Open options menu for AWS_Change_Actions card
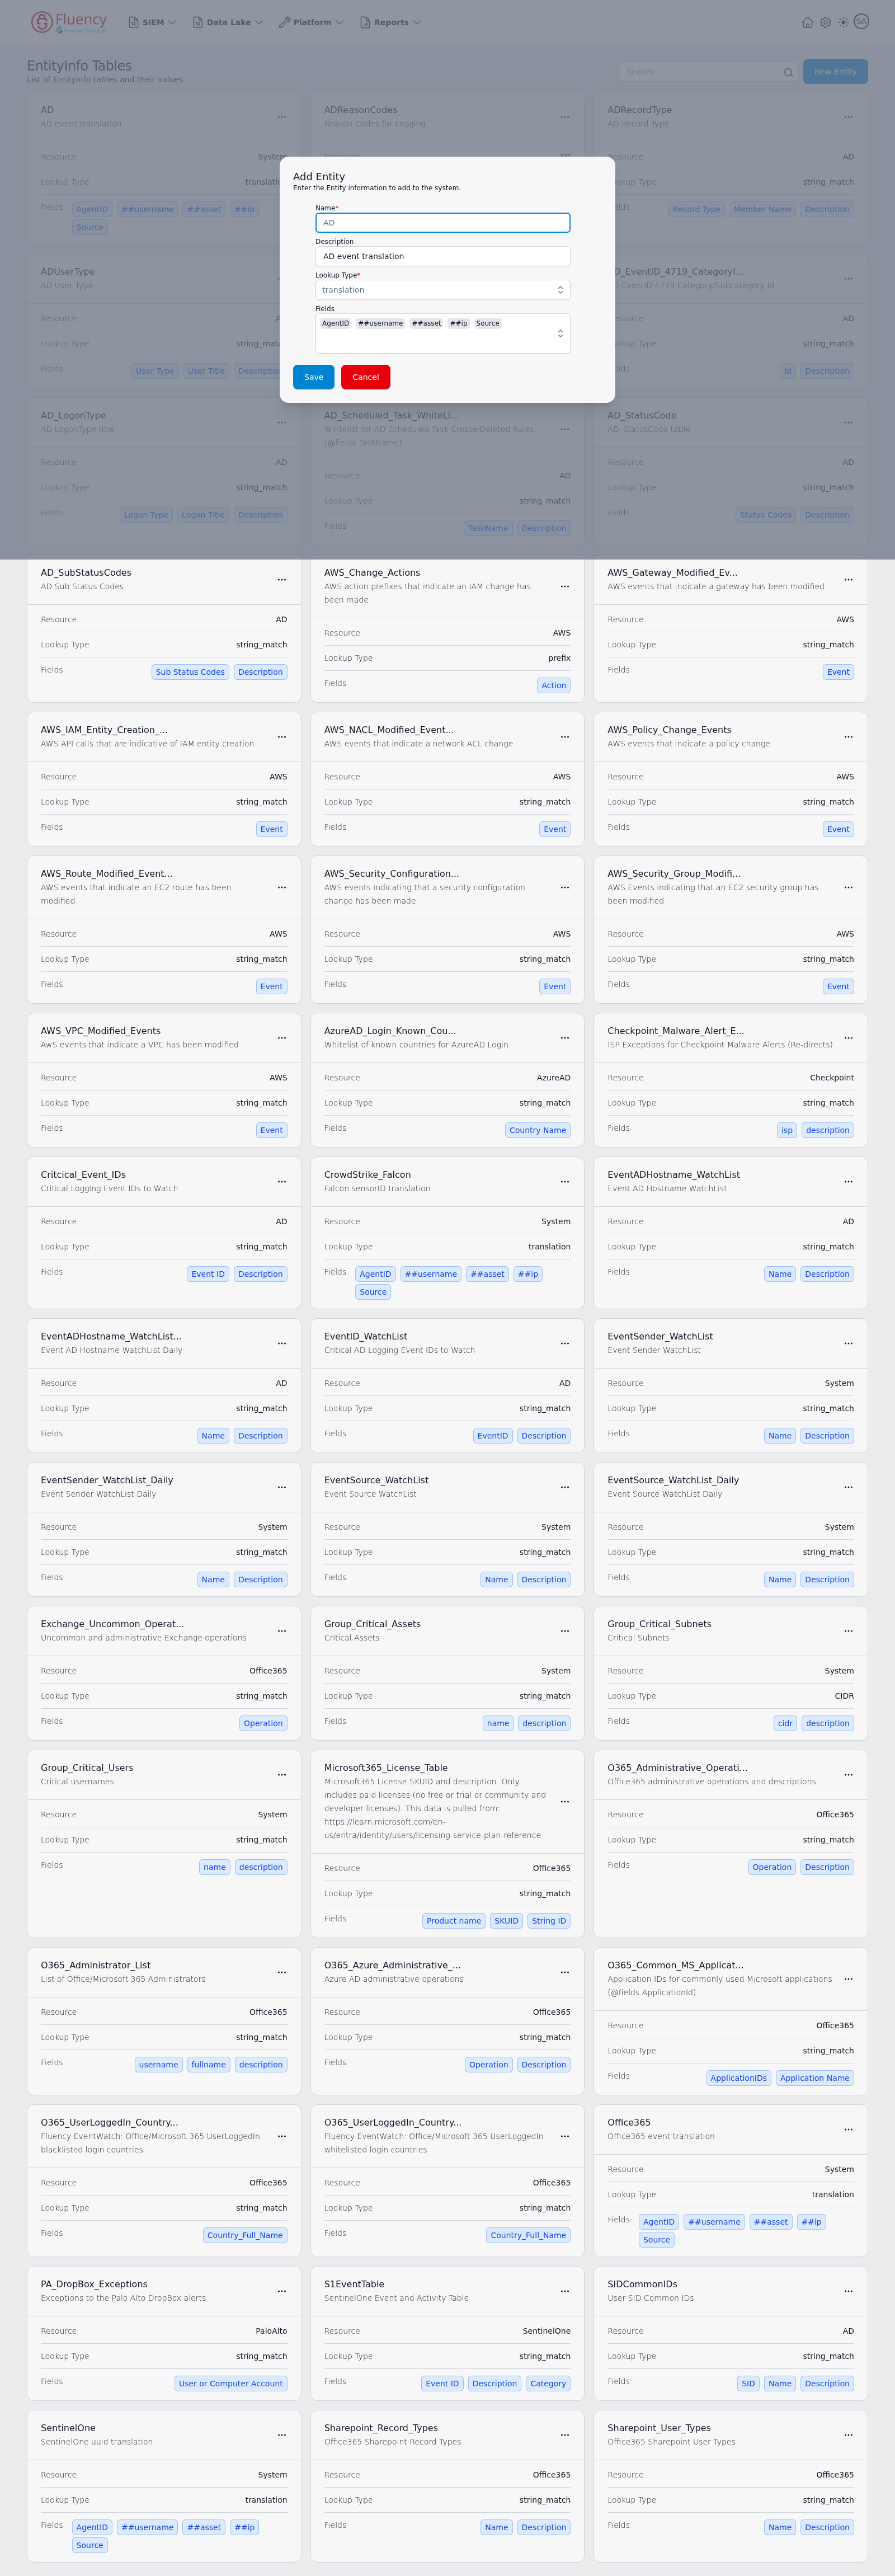This screenshot has height=2576, width=895. click(x=565, y=587)
